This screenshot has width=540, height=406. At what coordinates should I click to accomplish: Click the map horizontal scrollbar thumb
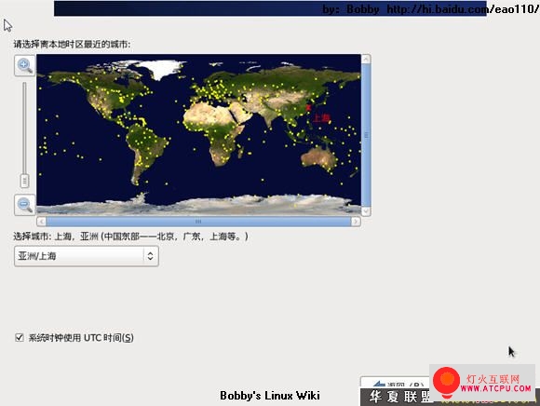(x=198, y=222)
